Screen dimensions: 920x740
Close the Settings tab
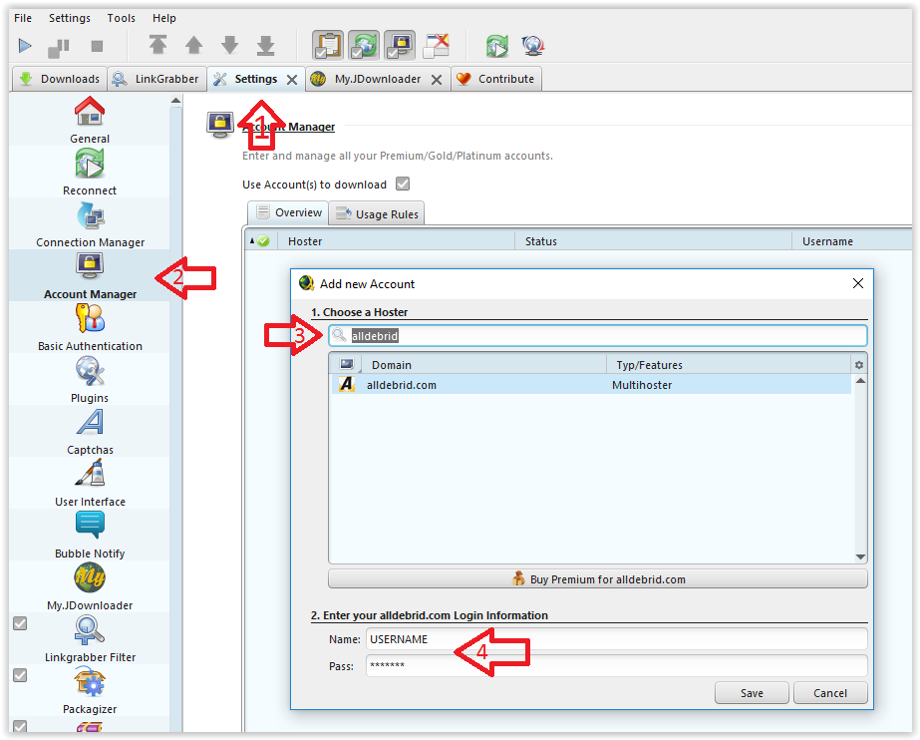pyautogui.click(x=292, y=80)
